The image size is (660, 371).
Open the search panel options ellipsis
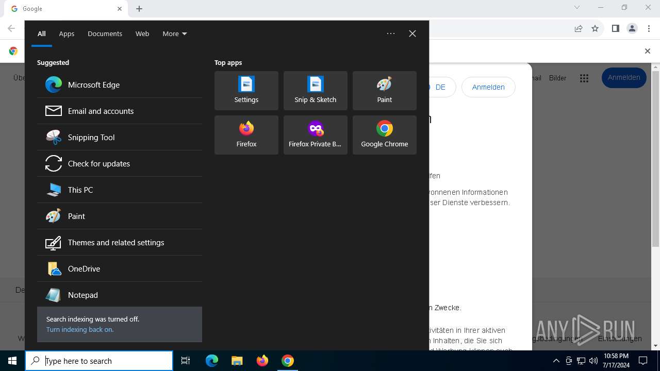(391, 33)
